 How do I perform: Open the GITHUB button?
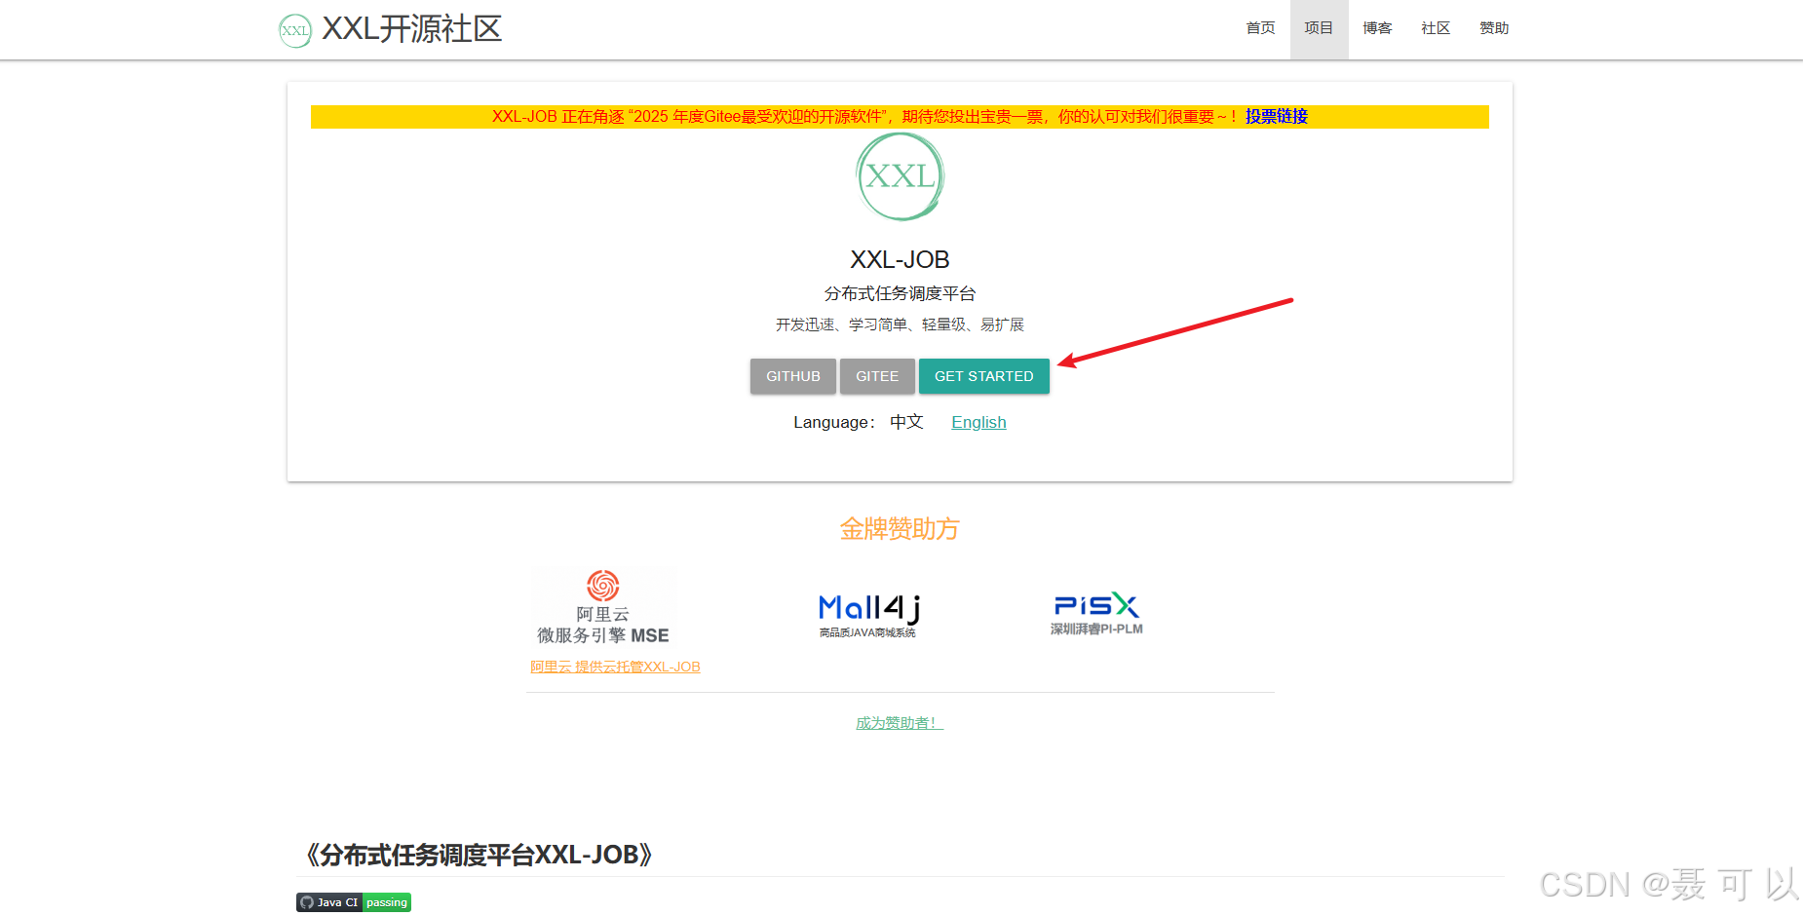[x=793, y=376]
